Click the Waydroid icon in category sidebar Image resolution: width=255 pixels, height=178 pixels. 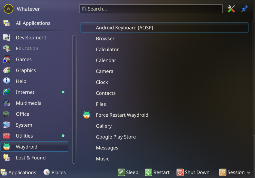click(x=6, y=147)
